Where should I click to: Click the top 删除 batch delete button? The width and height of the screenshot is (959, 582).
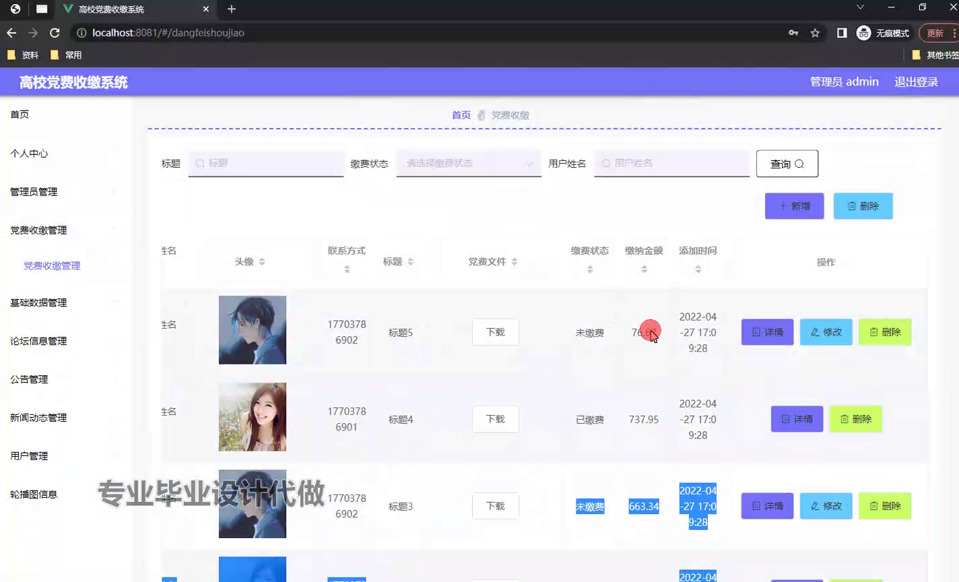point(863,206)
